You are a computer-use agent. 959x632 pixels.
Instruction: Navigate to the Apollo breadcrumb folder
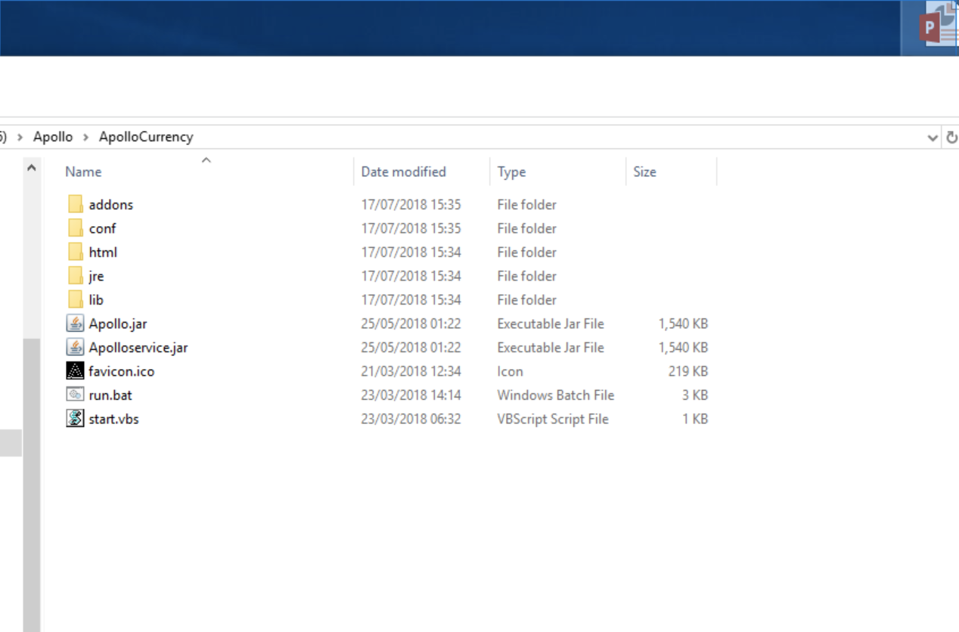click(53, 137)
